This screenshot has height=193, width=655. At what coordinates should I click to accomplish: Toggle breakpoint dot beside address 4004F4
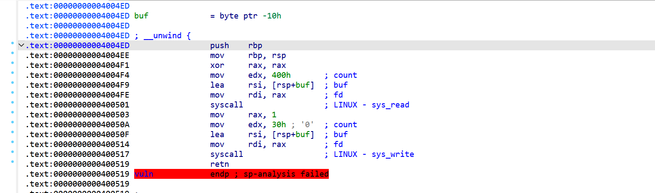tap(13, 73)
